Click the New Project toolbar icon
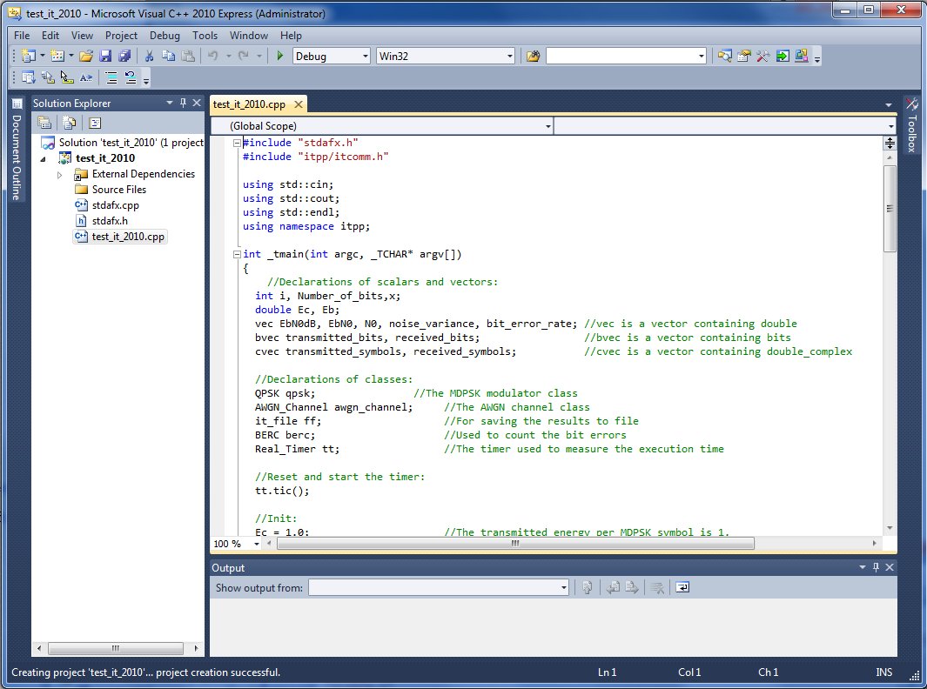Viewport: 927px width, 689px height. click(x=28, y=57)
